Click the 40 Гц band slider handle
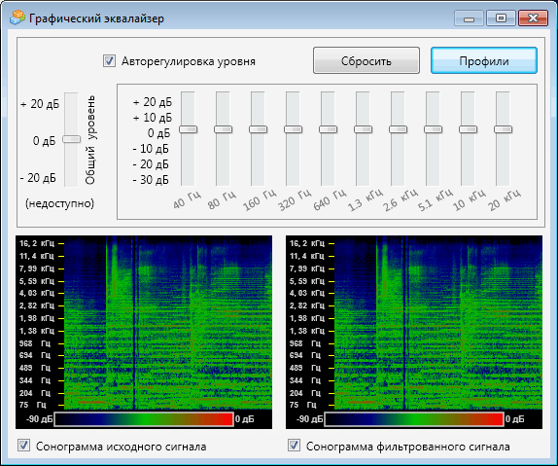This screenshot has width=558, height=466. pyautogui.click(x=188, y=129)
